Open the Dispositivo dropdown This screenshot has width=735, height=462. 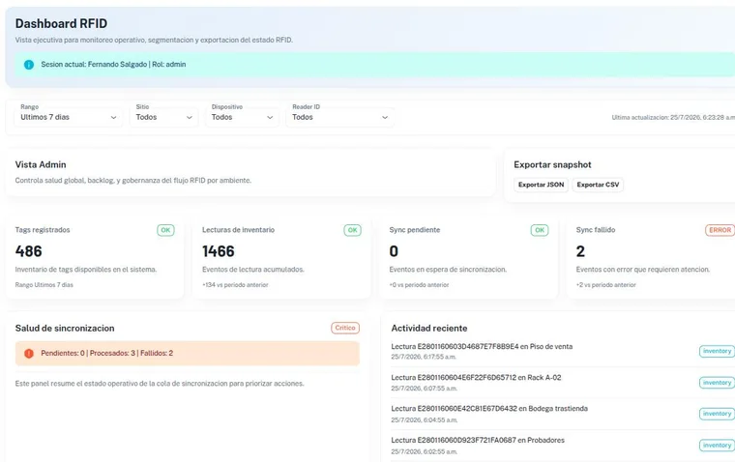point(242,117)
